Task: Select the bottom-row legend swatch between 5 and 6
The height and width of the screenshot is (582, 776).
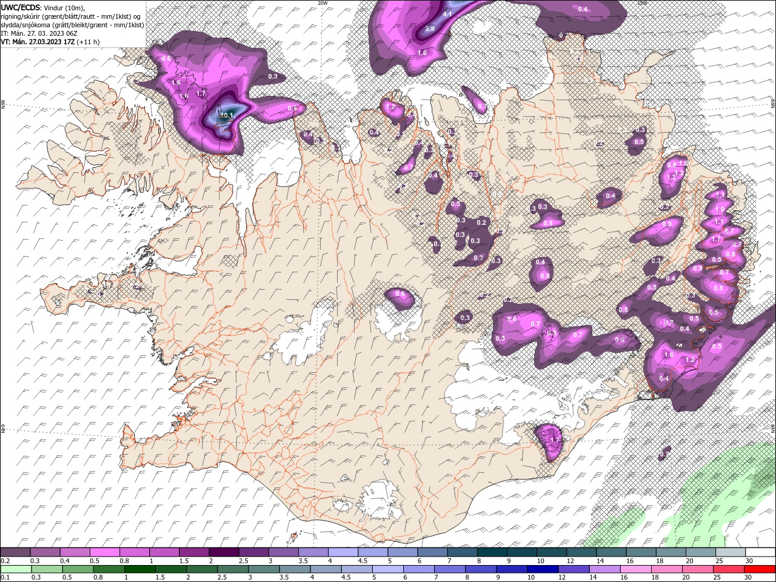Action: click(x=388, y=569)
